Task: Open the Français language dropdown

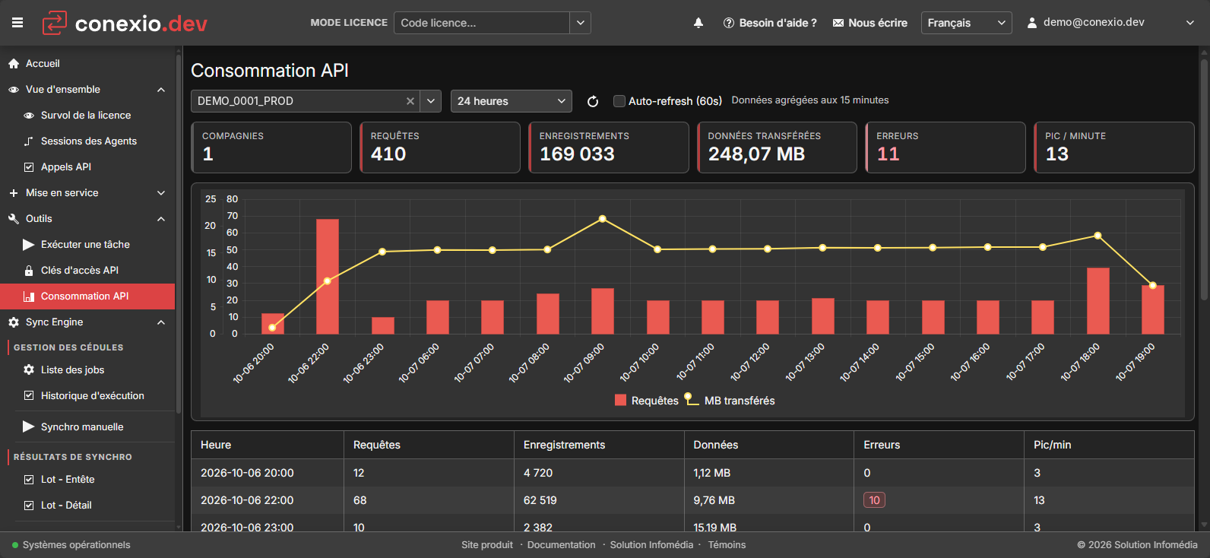Action: [966, 23]
